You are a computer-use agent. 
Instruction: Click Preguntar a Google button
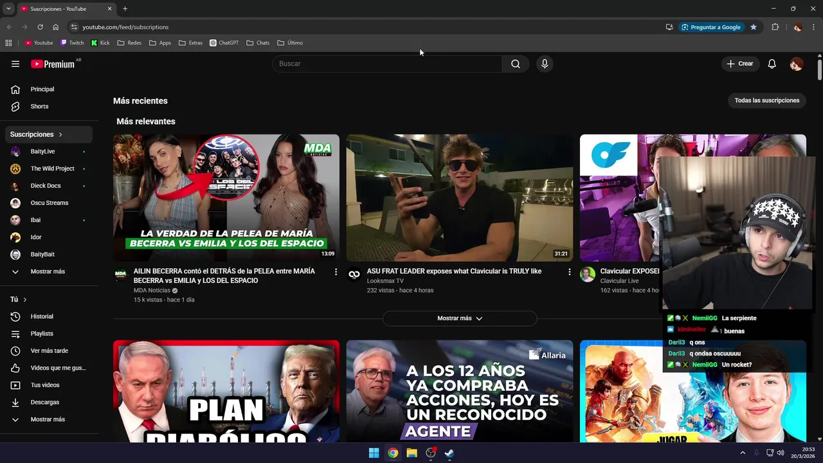point(710,27)
